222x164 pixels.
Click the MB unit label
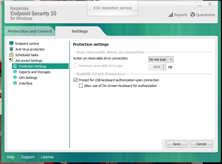(170, 67)
